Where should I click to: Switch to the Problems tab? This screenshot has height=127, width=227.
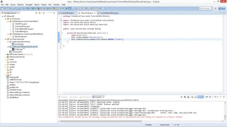coord(63,97)
